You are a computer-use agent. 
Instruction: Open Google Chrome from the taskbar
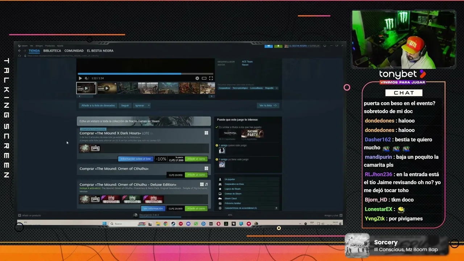[165, 224]
